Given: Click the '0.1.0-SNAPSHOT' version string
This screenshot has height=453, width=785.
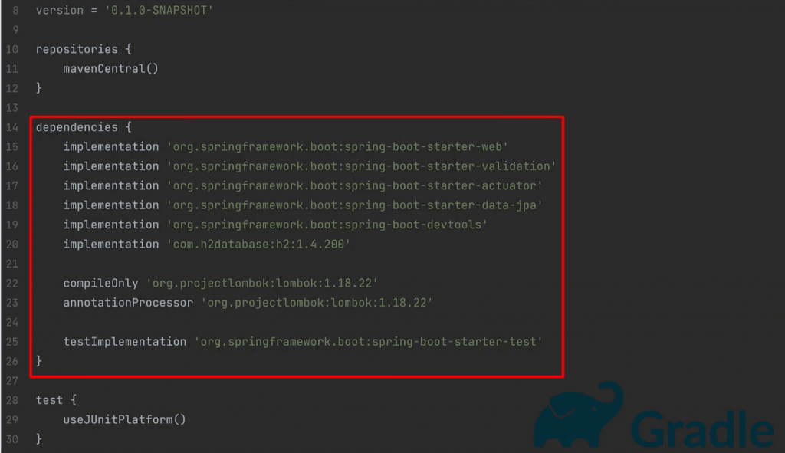Looking at the screenshot, I should [159, 11].
